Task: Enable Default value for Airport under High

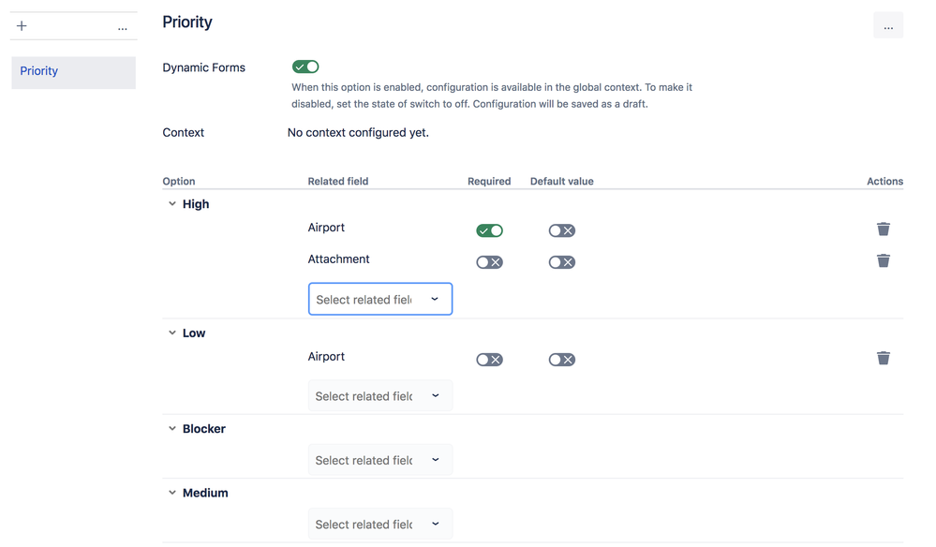Action: coord(561,229)
